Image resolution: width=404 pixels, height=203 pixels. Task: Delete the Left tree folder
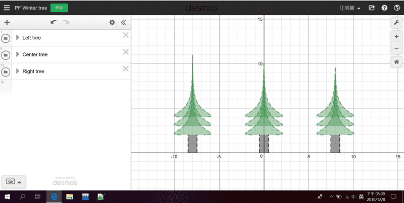(x=126, y=35)
